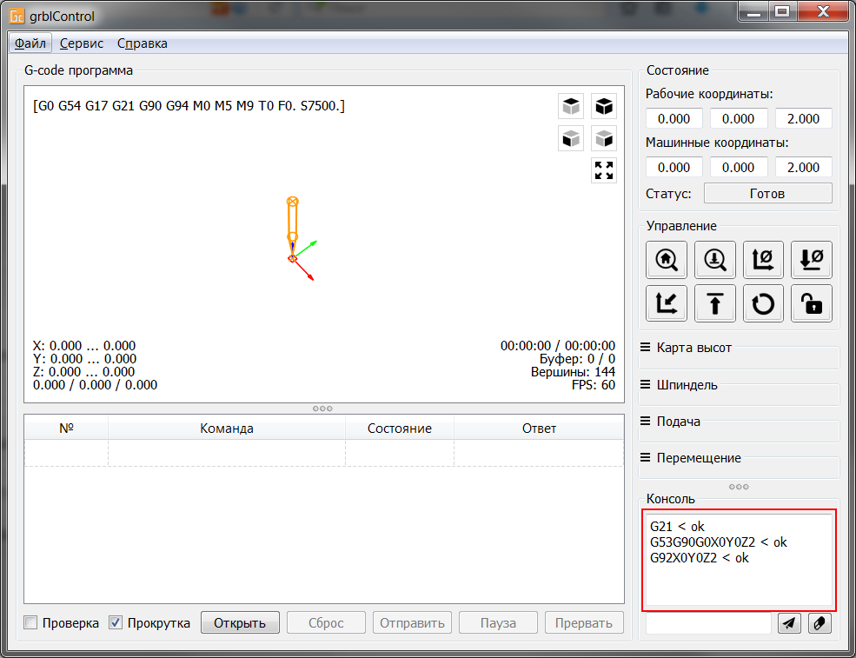Click the Пауза button
The image size is (856, 658).
pos(498,622)
